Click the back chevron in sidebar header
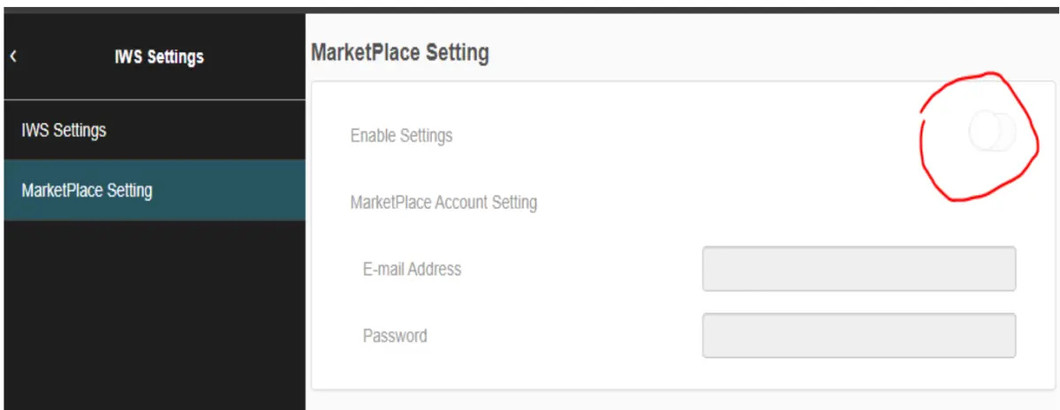Screen dimensions: 1060x410 click(13, 56)
